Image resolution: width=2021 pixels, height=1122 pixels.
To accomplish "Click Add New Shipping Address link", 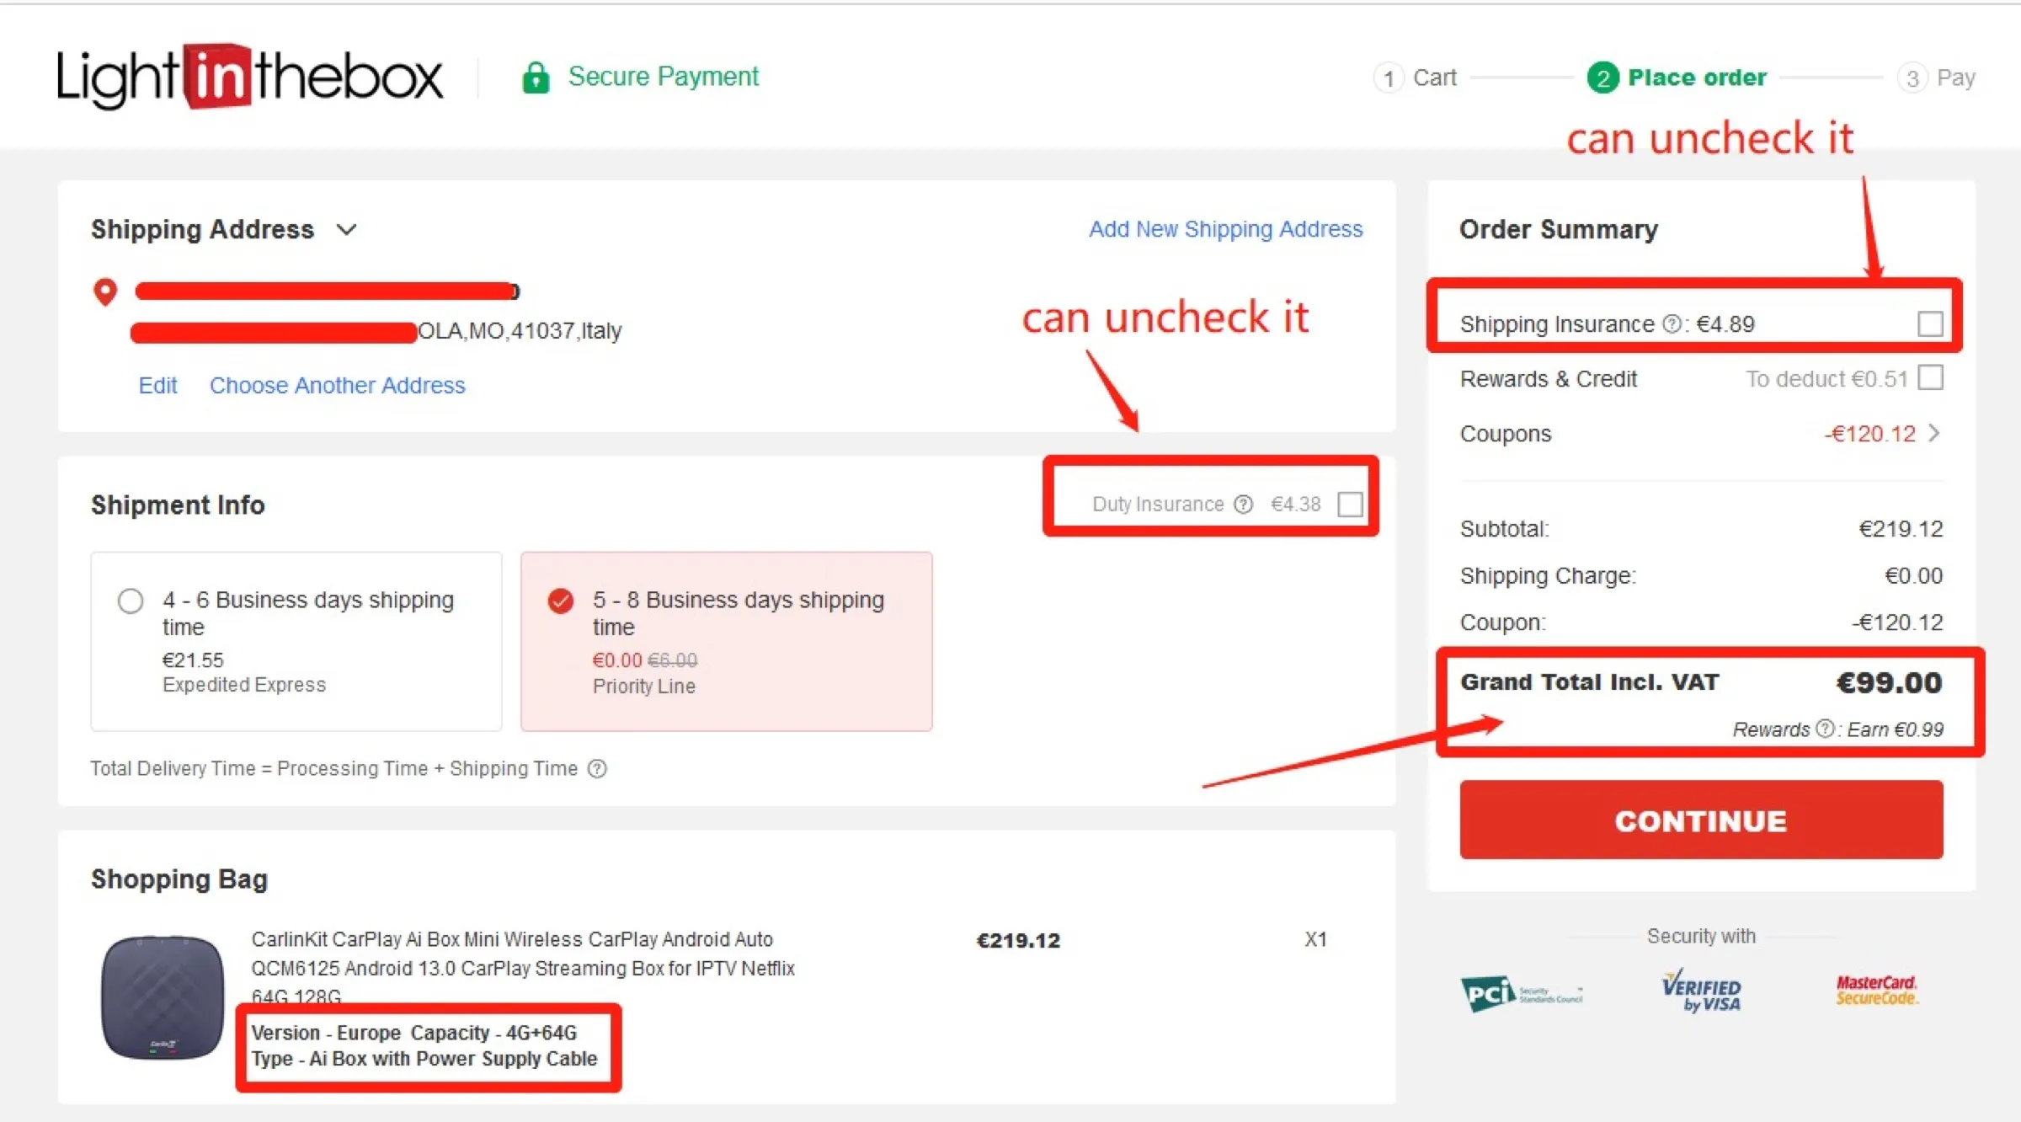I will (1225, 229).
